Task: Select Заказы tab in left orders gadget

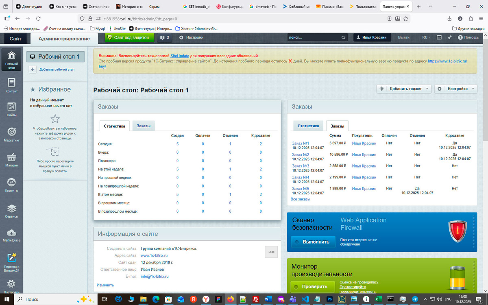Action: tap(144, 126)
